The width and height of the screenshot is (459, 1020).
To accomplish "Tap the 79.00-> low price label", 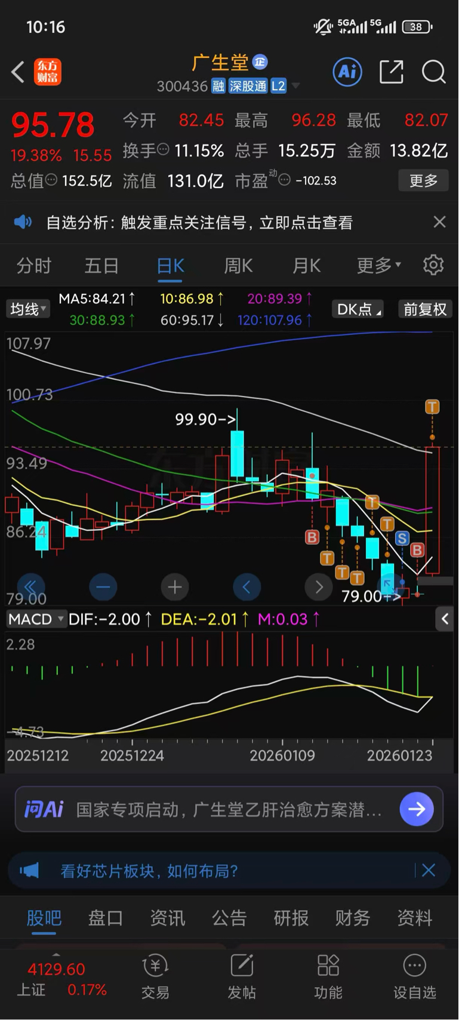I will point(371,595).
